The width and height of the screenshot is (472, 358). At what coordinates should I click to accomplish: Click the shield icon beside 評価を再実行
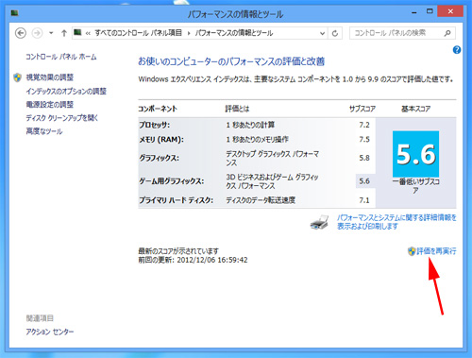[x=412, y=251]
